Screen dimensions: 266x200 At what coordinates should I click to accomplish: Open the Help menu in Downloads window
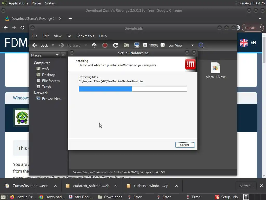103,36
